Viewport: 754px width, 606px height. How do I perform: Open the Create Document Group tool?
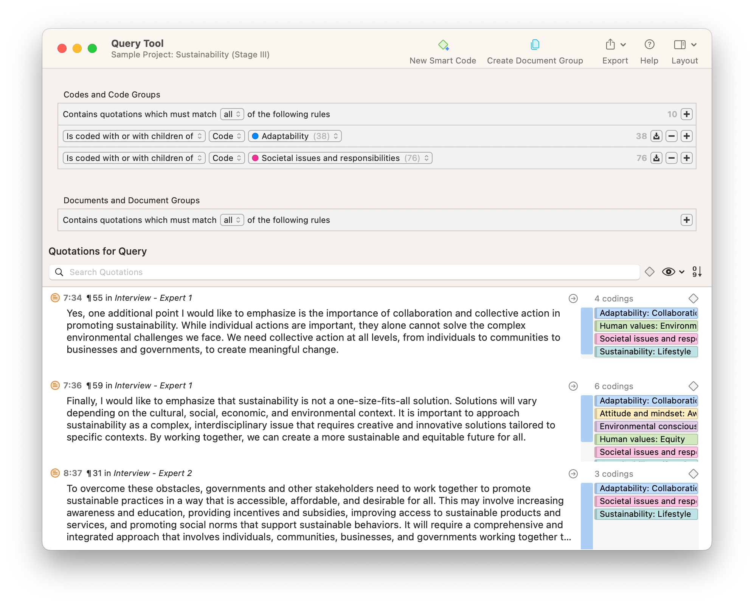tap(534, 52)
